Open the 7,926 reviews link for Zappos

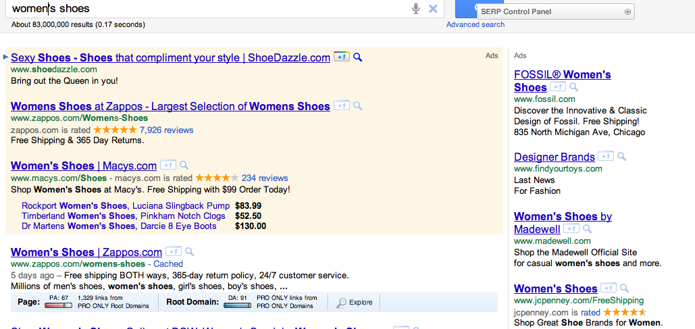tap(166, 130)
